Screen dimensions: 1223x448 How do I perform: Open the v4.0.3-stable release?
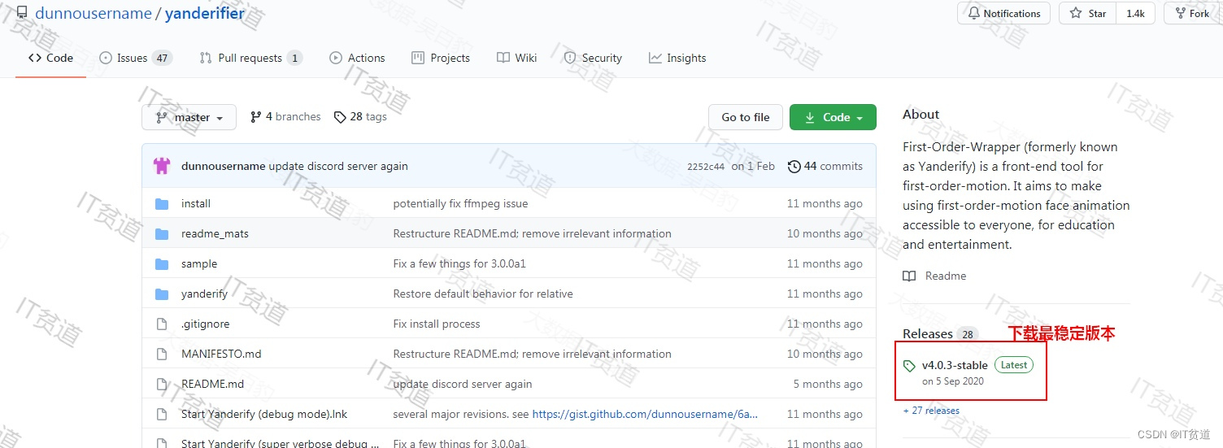point(955,365)
